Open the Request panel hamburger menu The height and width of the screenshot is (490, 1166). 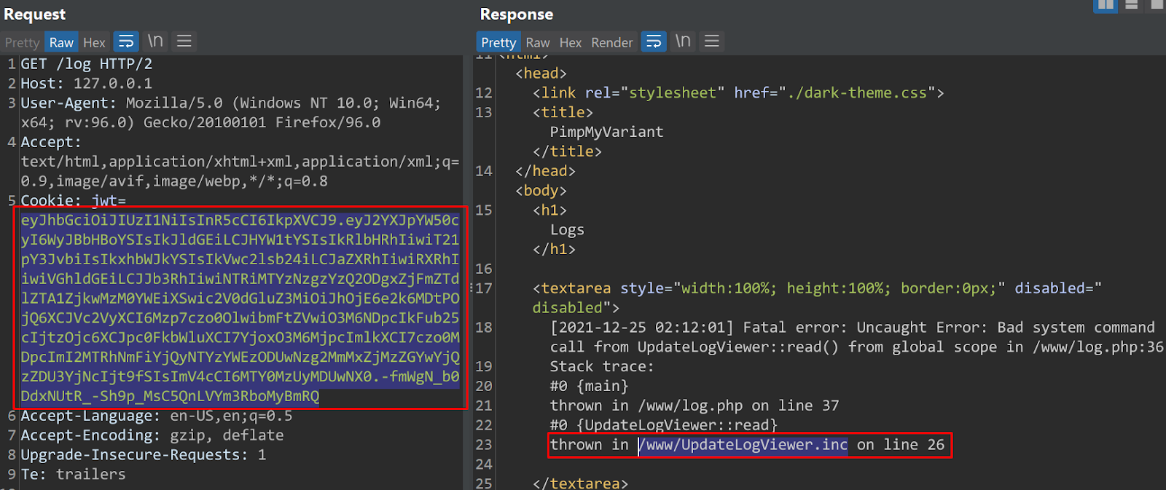[x=184, y=42]
